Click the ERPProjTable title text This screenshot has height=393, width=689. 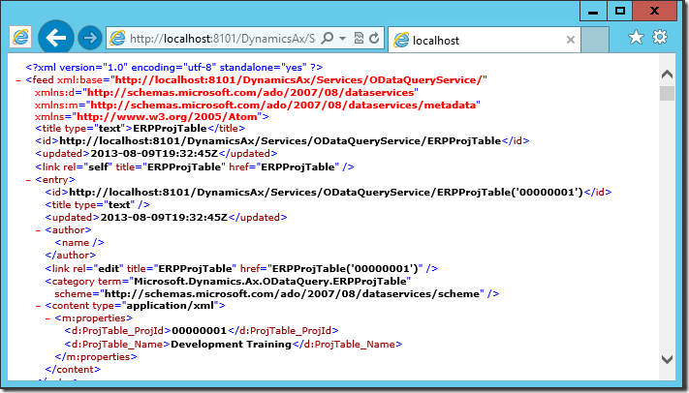170,128
